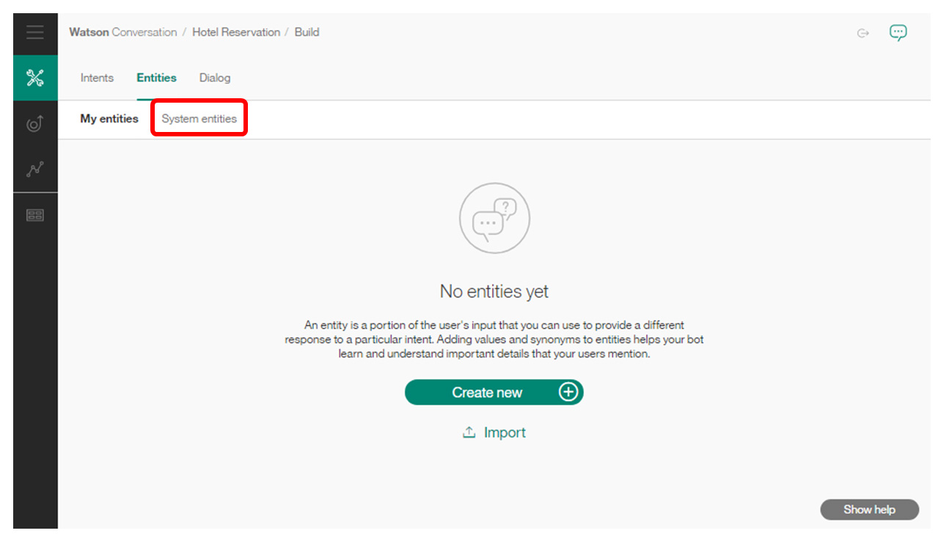Click the upload icon beside Import
The width and height of the screenshot is (949, 547).
click(x=469, y=433)
